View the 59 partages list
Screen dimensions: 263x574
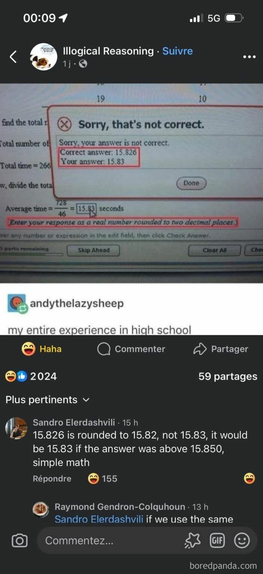click(x=228, y=376)
